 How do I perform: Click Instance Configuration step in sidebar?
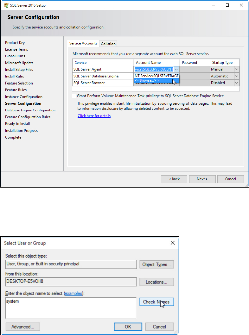tap(24, 97)
